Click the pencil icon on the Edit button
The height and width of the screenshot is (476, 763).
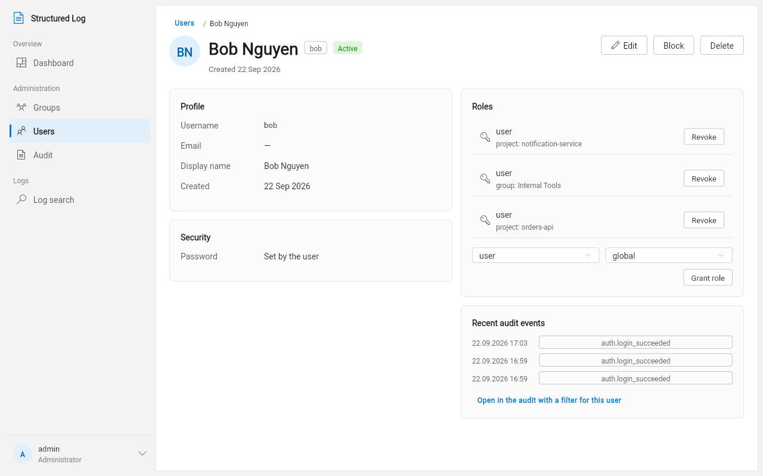point(616,45)
